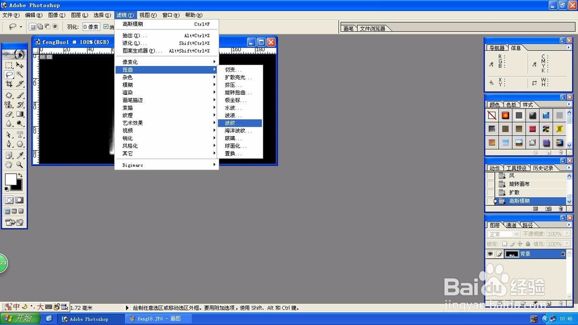Switch to feng18.JPG - 画图 taskbar button
The height and width of the screenshot is (325, 578).
[x=158, y=319]
